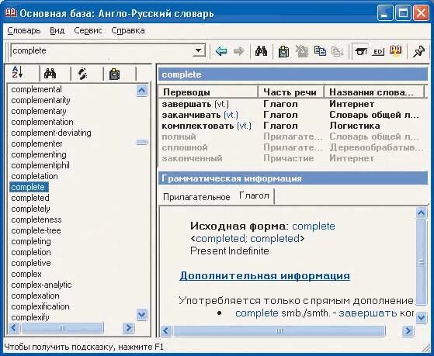Select 'complementiphil' in the word list
Image resolution: width=434 pixels, height=356 pixels.
coord(40,166)
